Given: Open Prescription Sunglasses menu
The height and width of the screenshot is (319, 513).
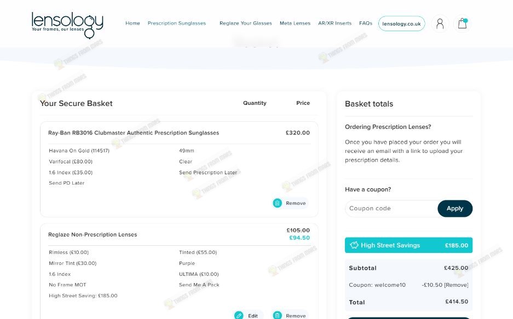Looking at the screenshot, I should 177,23.
